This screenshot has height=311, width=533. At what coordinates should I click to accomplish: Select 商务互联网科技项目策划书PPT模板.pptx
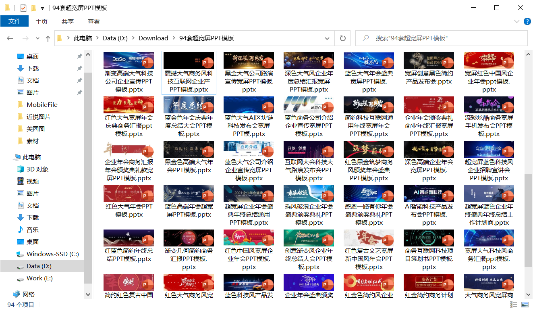(429, 250)
